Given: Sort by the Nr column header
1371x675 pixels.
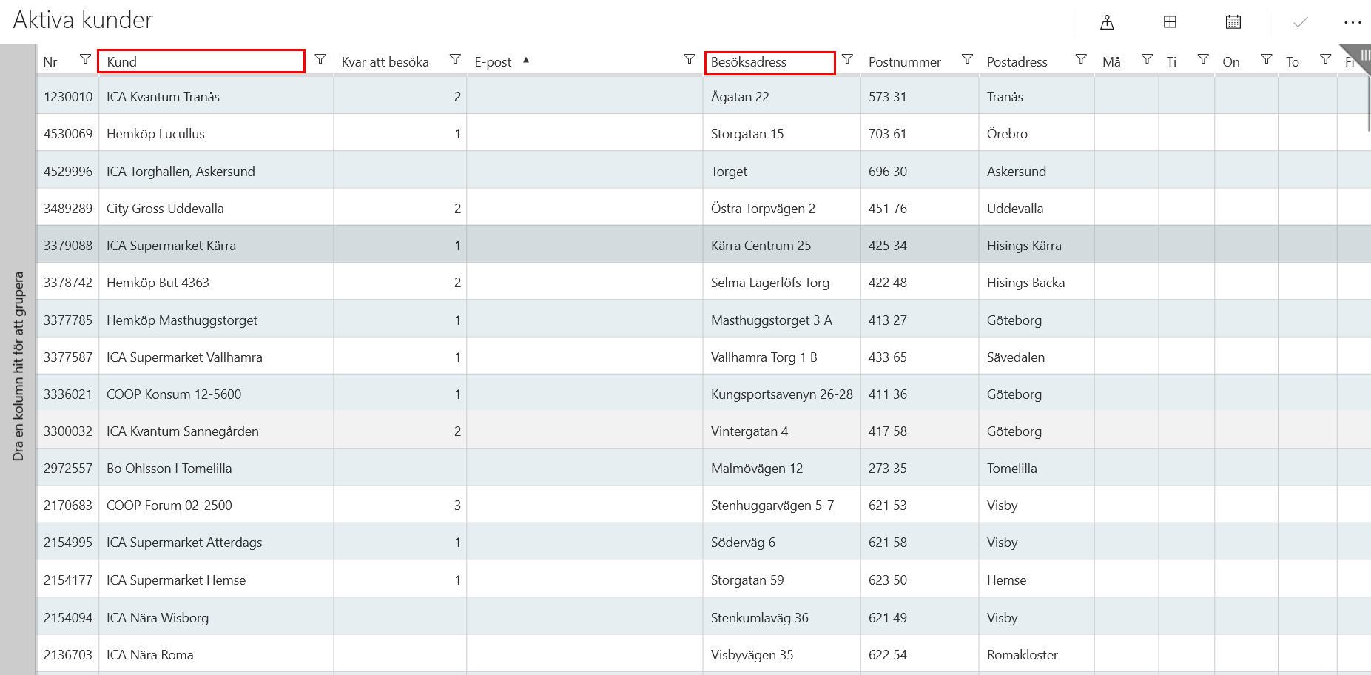Looking at the screenshot, I should coord(50,62).
